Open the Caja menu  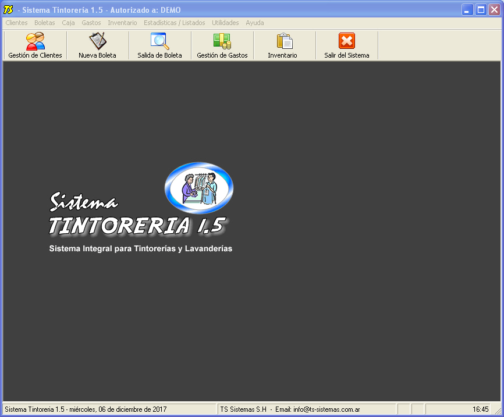(x=68, y=23)
